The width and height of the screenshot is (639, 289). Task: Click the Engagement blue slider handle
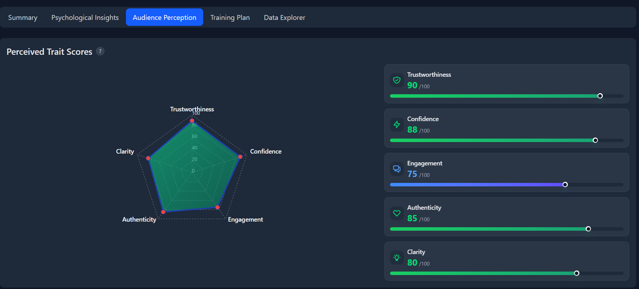pos(565,185)
